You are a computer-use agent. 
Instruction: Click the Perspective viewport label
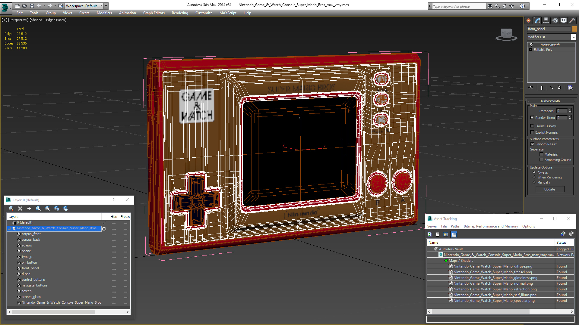pyautogui.click(x=18, y=20)
